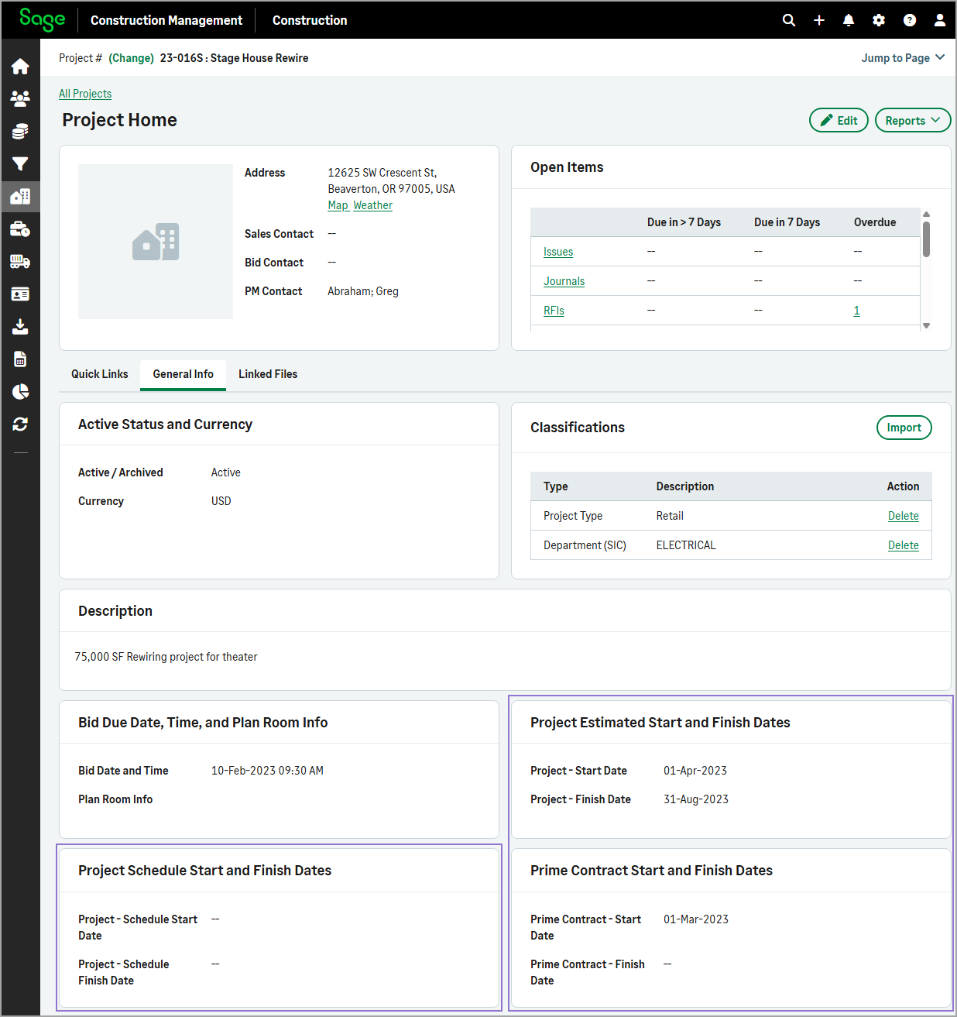This screenshot has height=1017, width=957.
Task: Open the Reports dropdown button
Action: pyautogui.click(x=912, y=120)
